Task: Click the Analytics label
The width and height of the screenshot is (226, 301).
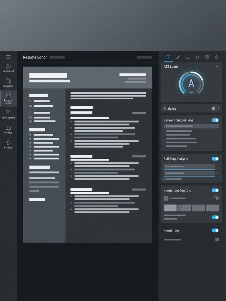Action: 170,108
